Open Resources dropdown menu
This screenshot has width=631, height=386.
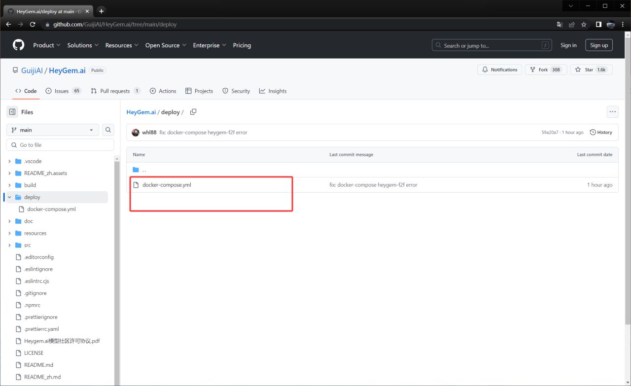click(x=122, y=45)
